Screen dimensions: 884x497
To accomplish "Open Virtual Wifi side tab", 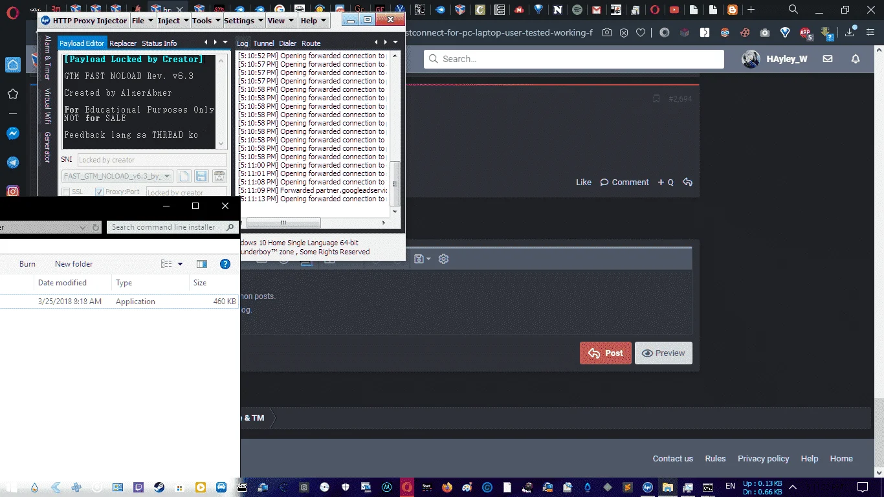I will [x=47, y=106].
